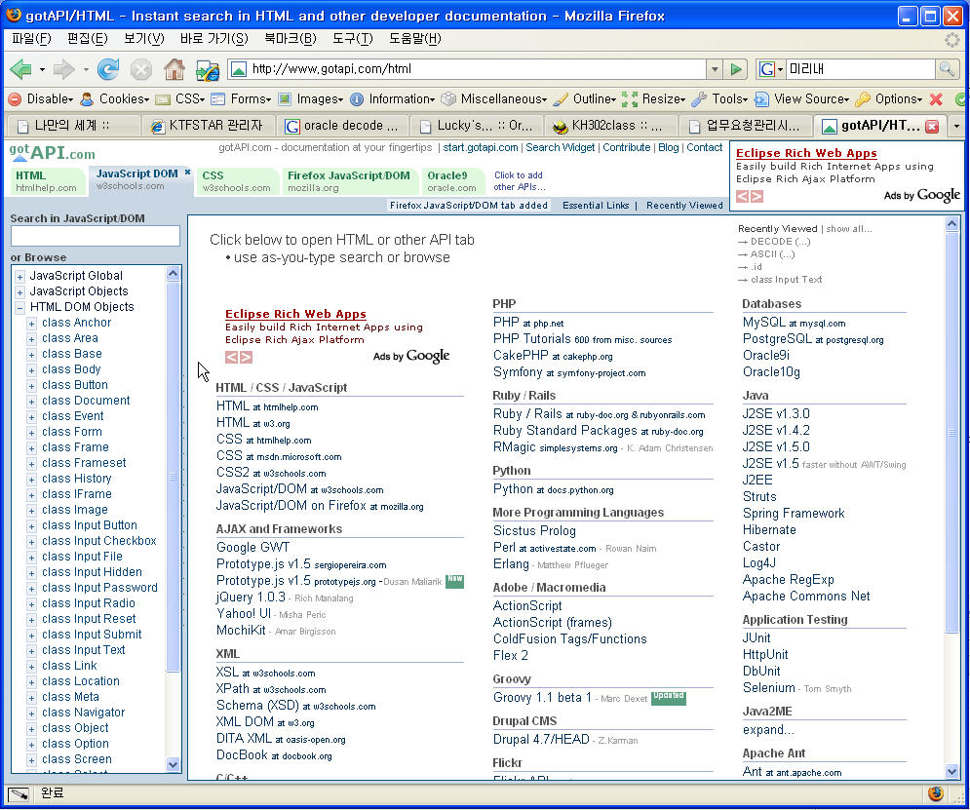The image size is (970, 810).
Task: Open the CSS developer toolbar menu
Action: click(x=180, y=98)
